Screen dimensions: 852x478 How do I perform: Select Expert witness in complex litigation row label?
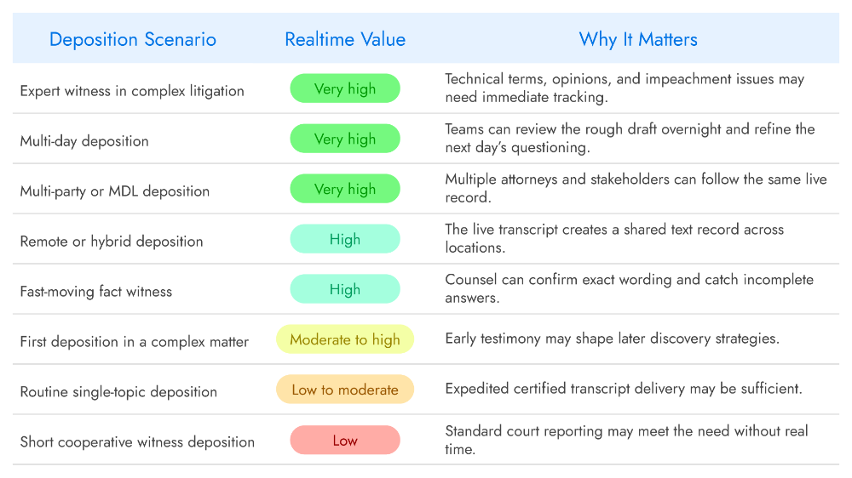pyautogui.click(x=132, y=91)
